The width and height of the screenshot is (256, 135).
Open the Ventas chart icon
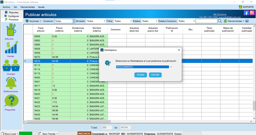coord(11,47)
